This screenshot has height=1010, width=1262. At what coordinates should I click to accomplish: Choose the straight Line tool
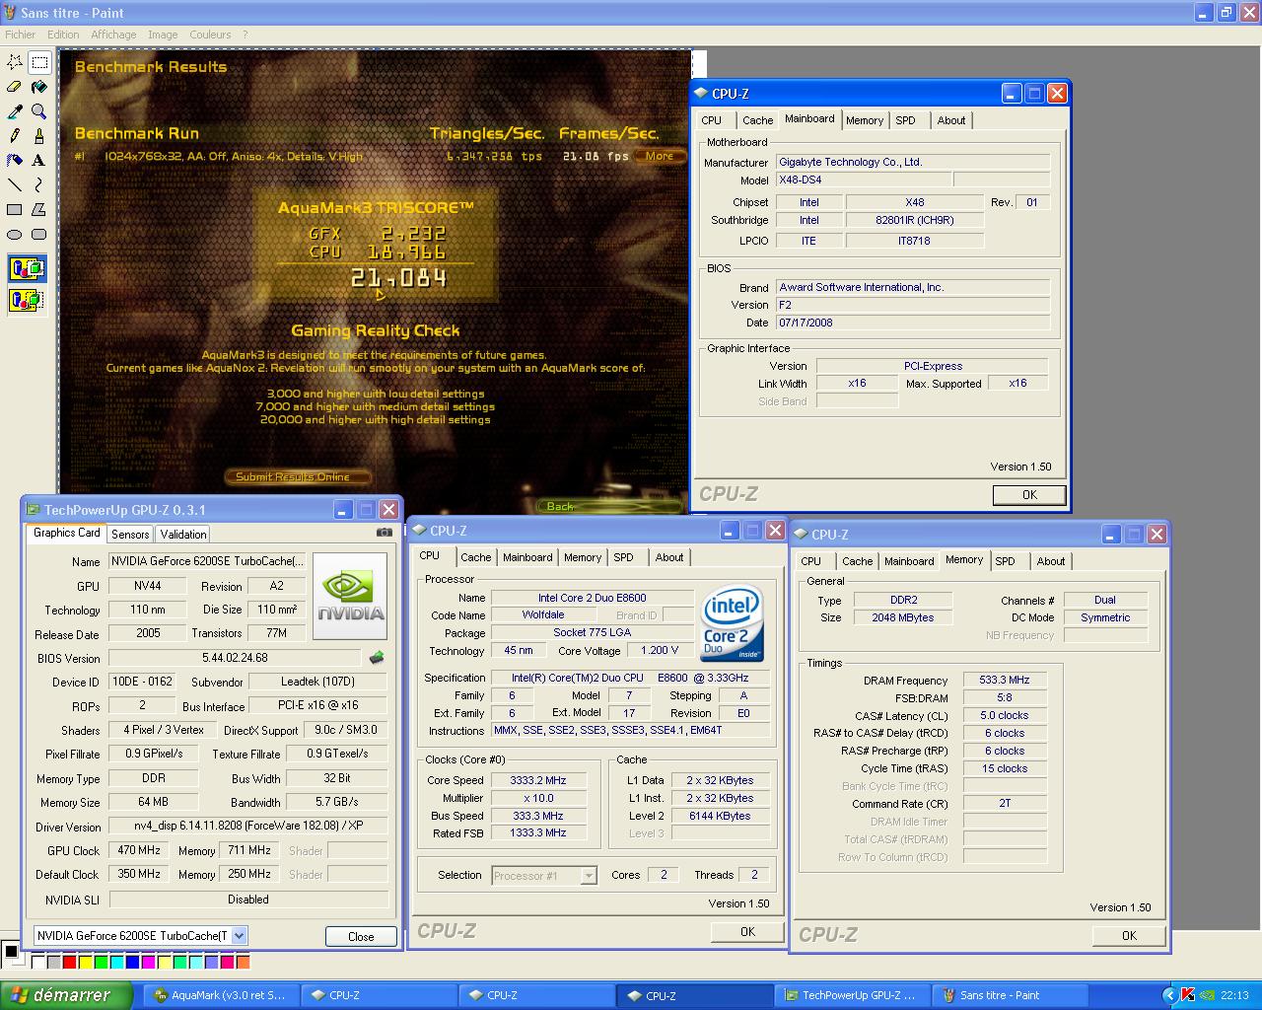tap(15, 184)
